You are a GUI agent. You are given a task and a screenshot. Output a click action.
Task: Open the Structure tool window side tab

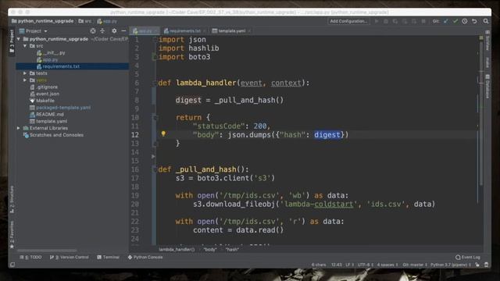tap(12, 200)
